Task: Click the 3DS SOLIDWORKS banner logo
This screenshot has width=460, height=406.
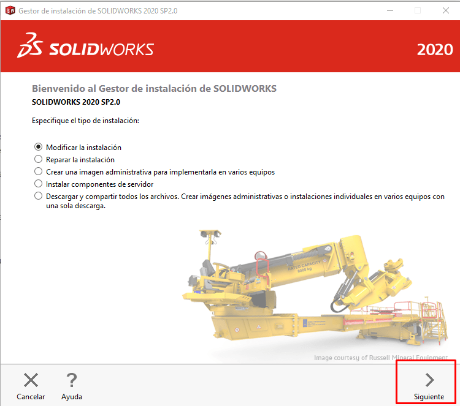Action: [85, 46]
